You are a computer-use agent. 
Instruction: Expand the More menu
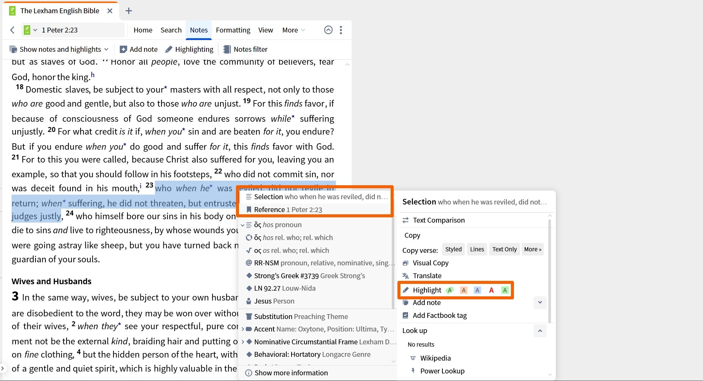pos(293,30)
